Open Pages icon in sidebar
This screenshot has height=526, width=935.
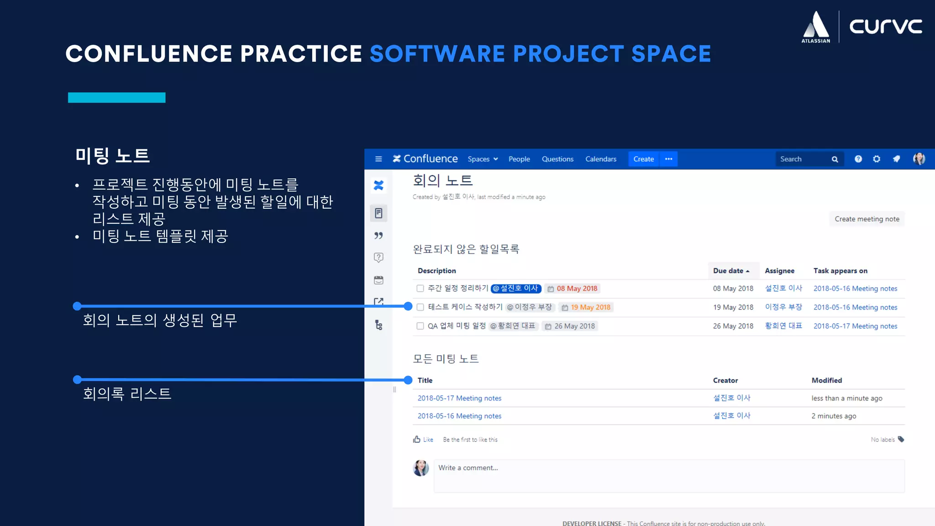click(x=378, y=213)
